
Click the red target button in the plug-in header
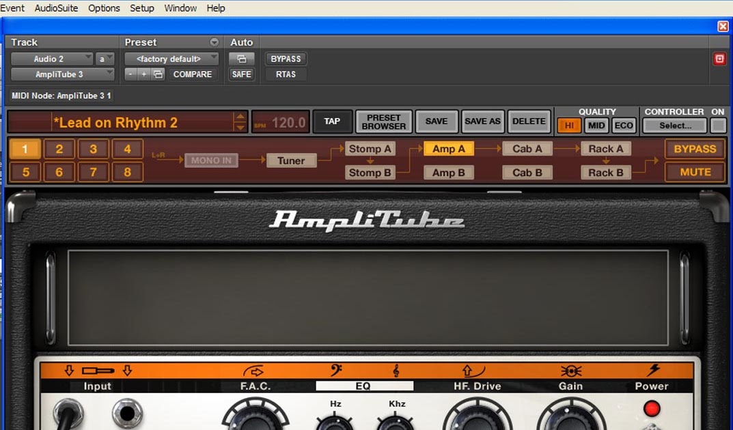pyautogui.click(x=719, y=59)
